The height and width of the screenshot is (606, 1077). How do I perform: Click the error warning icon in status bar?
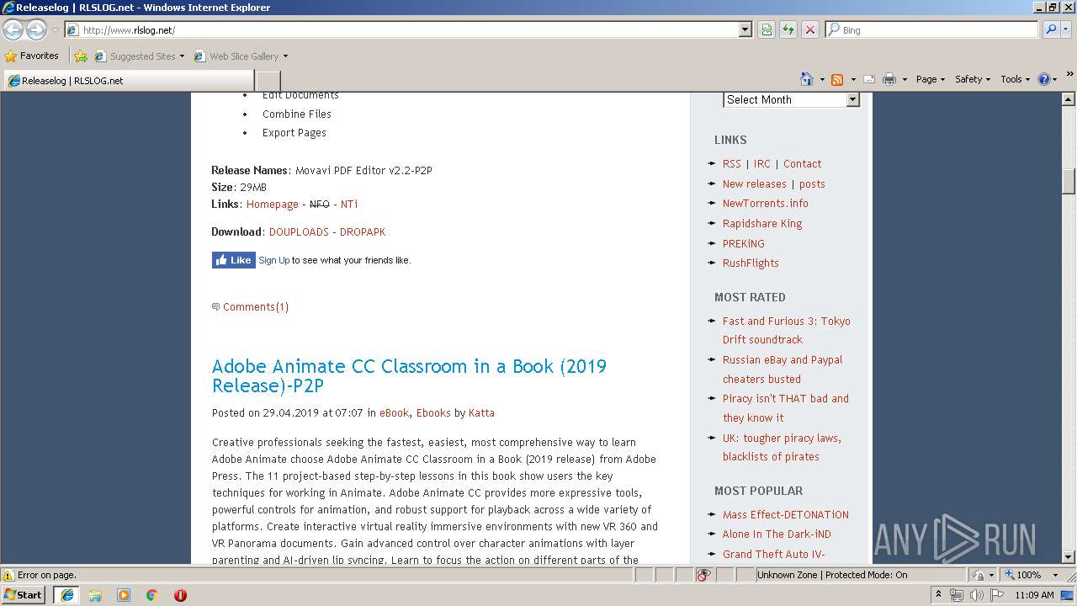(x=8, y=575)
